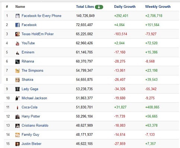Click the Shakira profile thumbnail

tap(18, 80)
